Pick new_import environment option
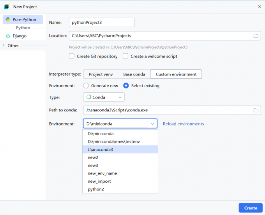The image size is (265, 215). (x=120, y=181)
